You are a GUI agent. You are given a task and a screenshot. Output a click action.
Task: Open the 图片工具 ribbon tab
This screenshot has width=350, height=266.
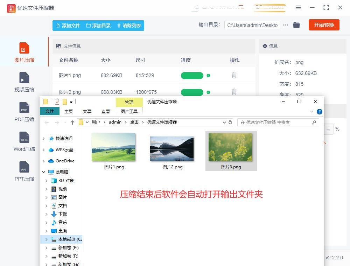coord(130,111)
